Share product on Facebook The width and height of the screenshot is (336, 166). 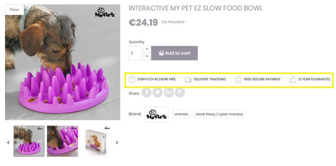[147, 92]
